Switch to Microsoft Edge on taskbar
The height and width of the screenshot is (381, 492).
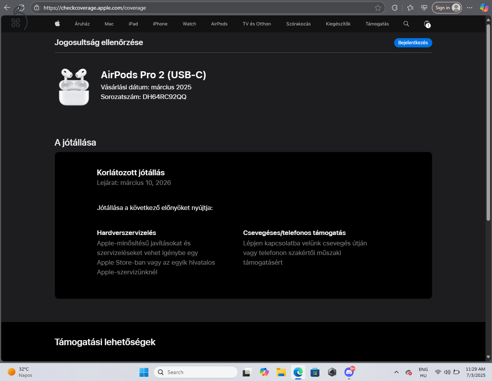tap(298, 372)
